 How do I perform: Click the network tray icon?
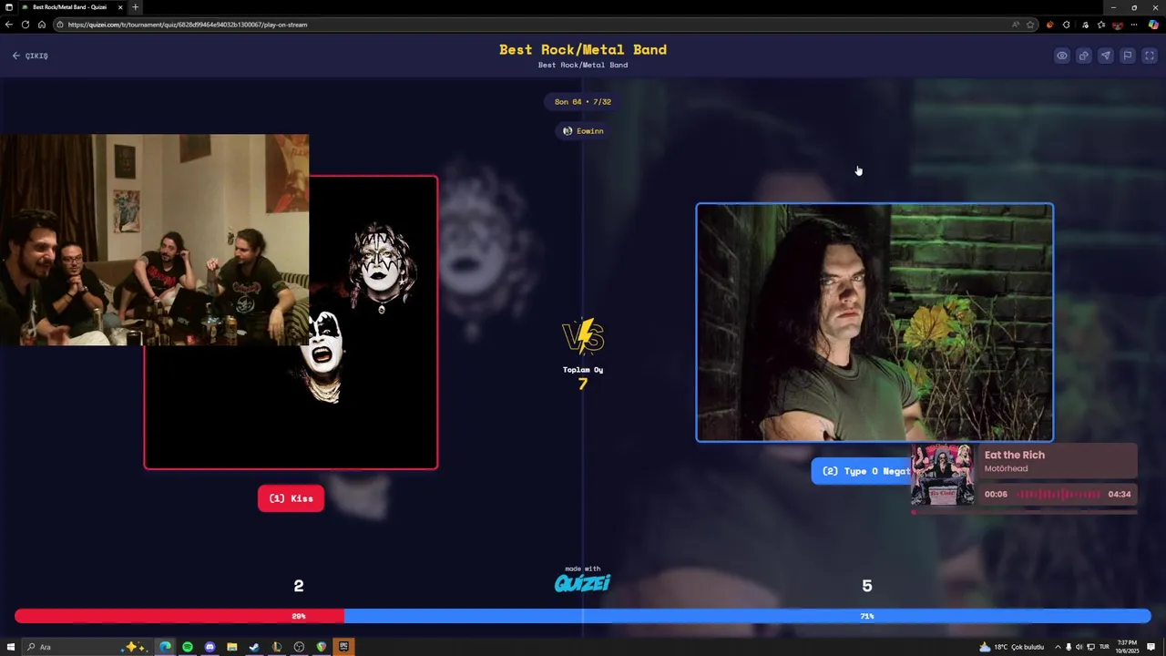click(1090, 647)
